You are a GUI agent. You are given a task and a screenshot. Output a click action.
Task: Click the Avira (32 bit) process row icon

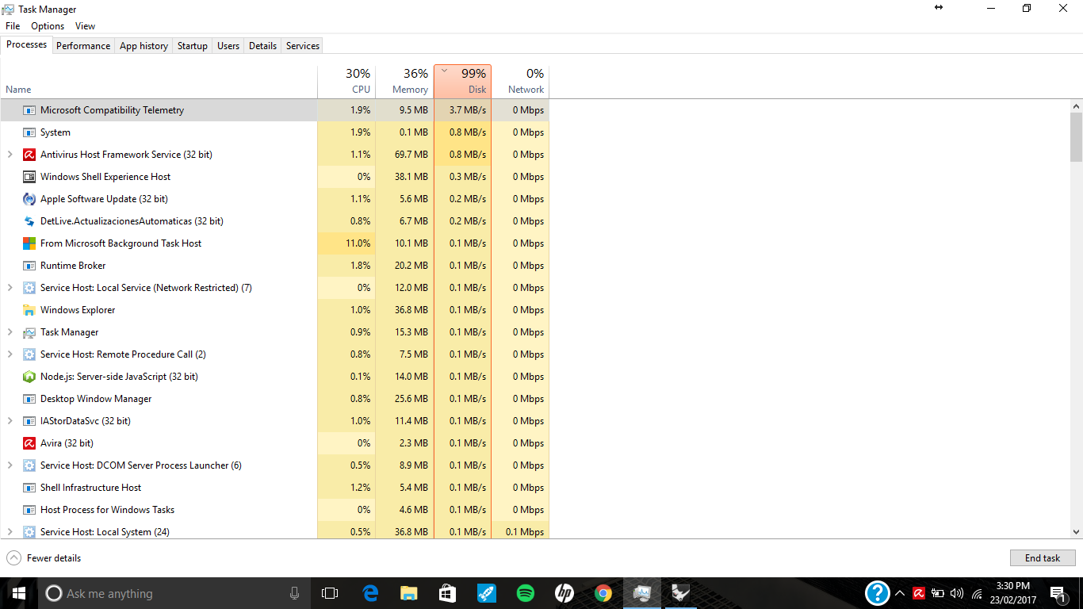(29, 443)
